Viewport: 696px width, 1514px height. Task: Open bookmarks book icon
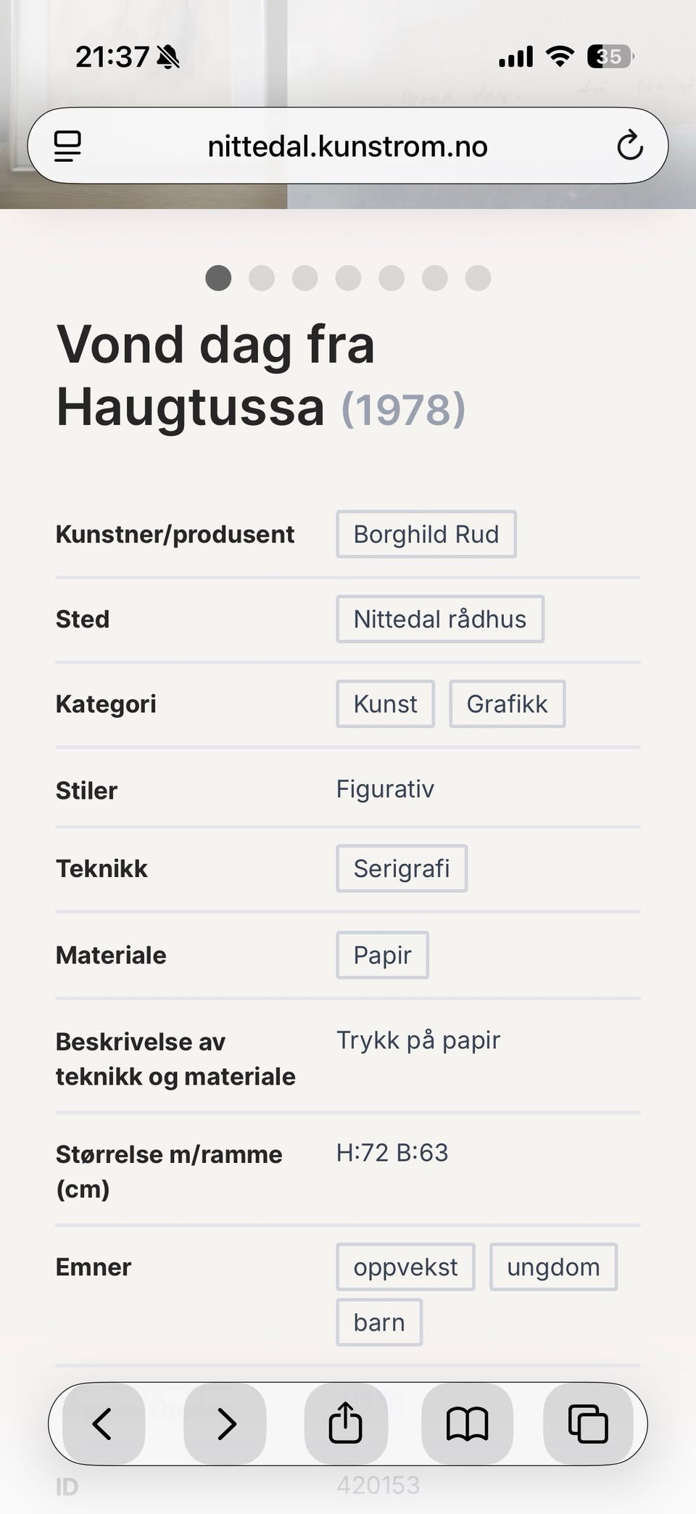point(467,1423)
